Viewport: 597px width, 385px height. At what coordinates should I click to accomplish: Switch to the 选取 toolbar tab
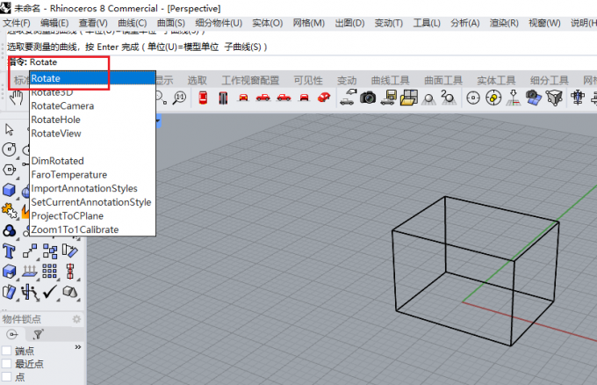click(x=198, y=81)
